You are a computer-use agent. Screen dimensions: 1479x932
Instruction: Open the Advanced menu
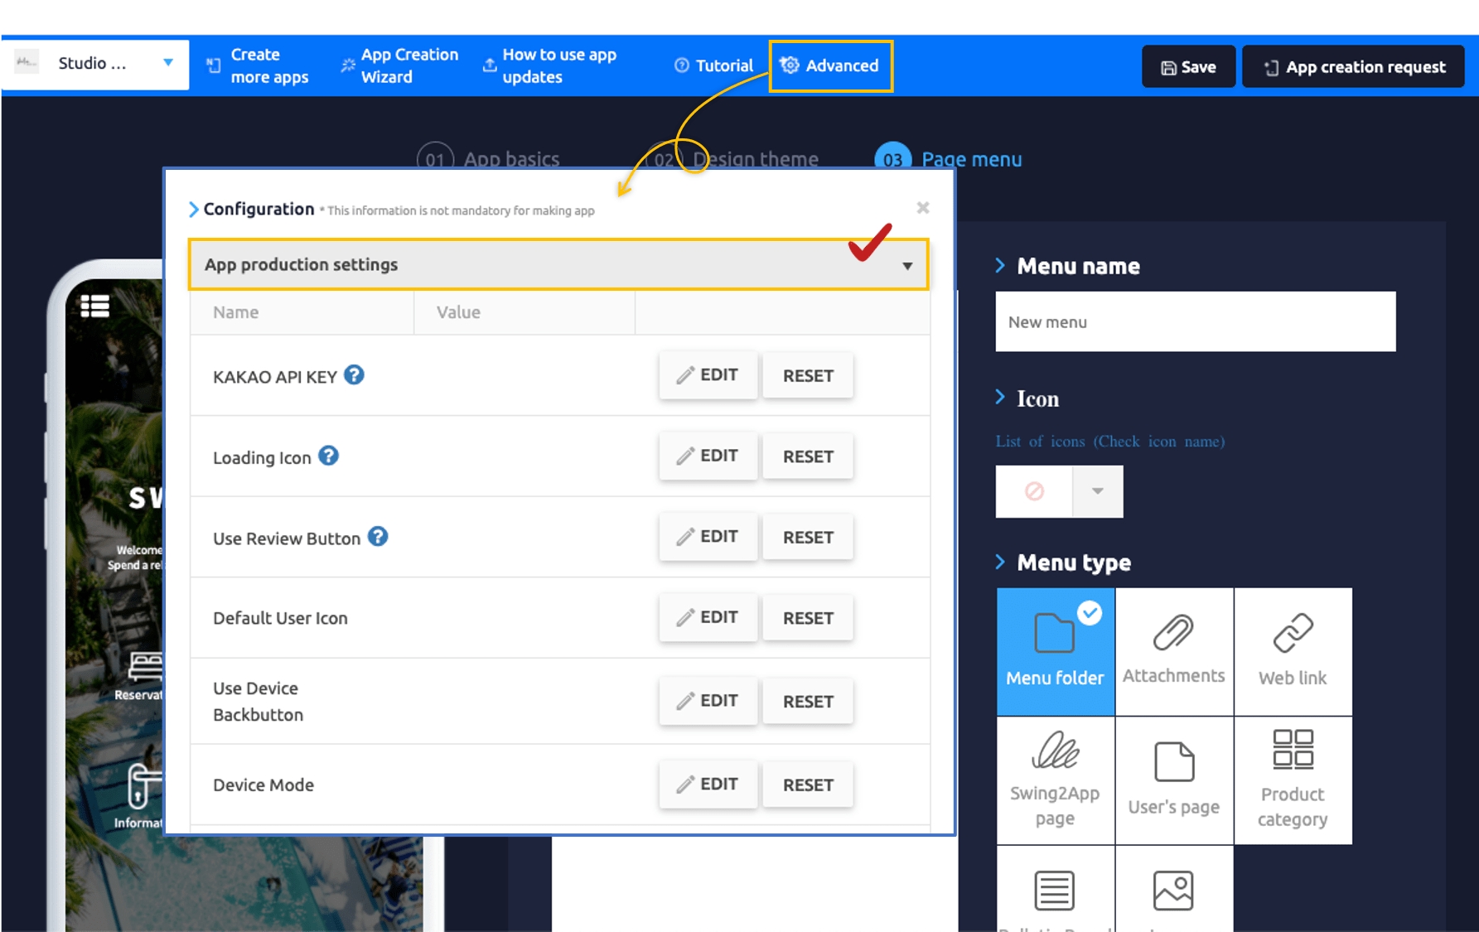pos(830,65)
